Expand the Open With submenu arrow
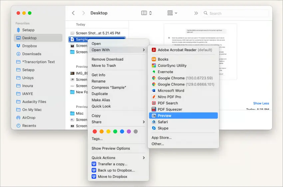The image size is (283, 187). pyautogui.click(x=144, y=50)
